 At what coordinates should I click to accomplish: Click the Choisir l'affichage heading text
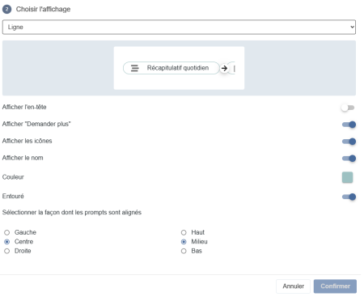(x=43, y=9)
